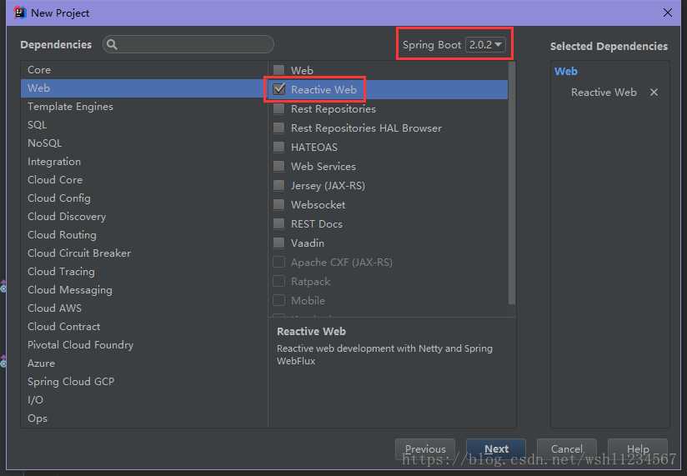Uncheck the Reactive Web checkbox
This screenshot has width=687, height=476.
[x=278, y=89]
